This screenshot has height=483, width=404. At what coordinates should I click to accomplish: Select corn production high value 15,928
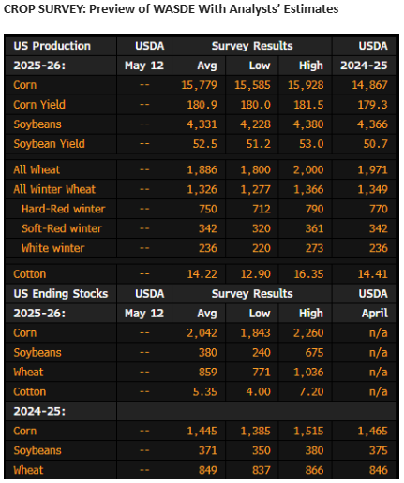coord(306,85)
